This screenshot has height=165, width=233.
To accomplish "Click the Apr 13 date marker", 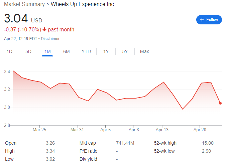I will tap(162, 130).
